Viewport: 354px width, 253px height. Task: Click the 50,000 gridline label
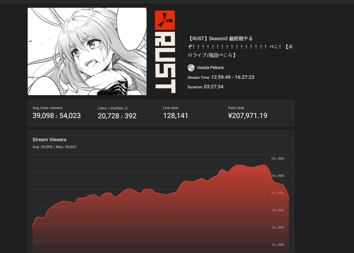278,176
